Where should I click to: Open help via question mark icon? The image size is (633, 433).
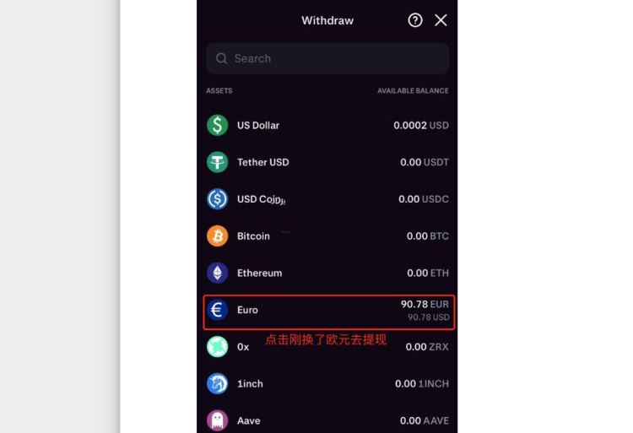pyautogui.click(x=415, y=20)
